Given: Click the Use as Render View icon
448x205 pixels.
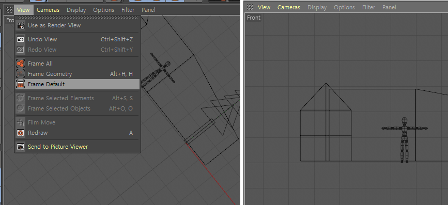Looking at the screenshot, I should coord(21,25).
